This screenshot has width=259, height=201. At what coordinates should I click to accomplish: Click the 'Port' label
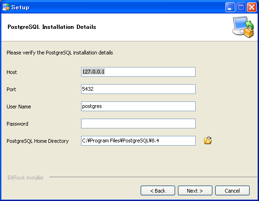[x=11, y=89]
